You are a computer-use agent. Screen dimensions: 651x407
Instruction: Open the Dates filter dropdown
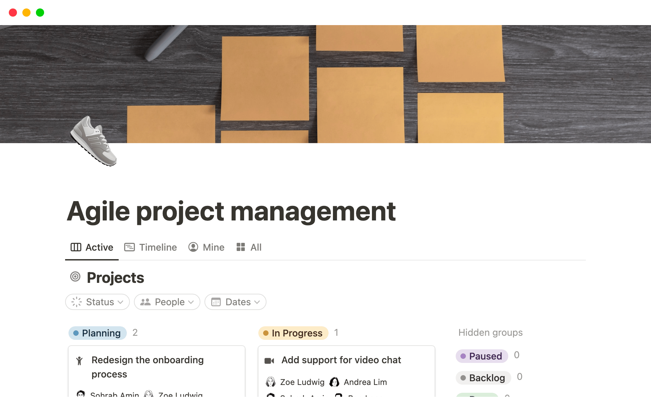[x=235, y=302]
